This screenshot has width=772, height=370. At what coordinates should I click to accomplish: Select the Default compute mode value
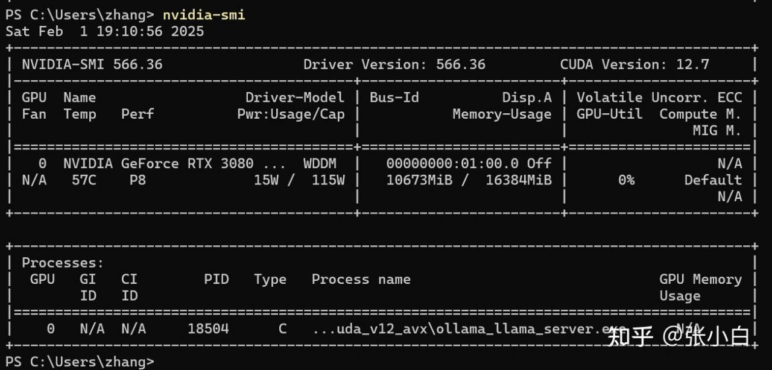[x=713, y=180]
